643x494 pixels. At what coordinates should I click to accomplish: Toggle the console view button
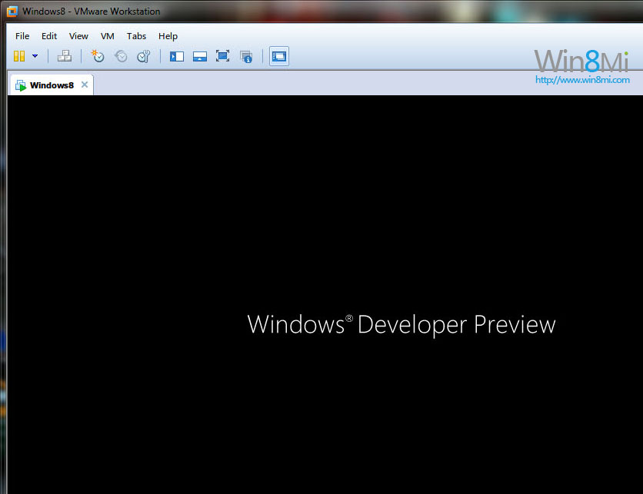pyautogui.click(x=279, y=56)
